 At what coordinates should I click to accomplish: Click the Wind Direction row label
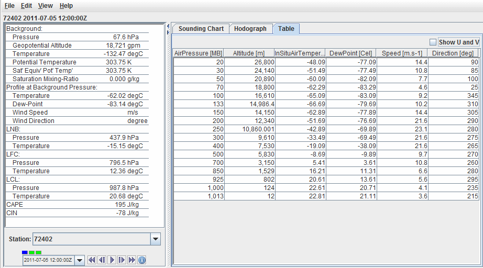point(34,121)
